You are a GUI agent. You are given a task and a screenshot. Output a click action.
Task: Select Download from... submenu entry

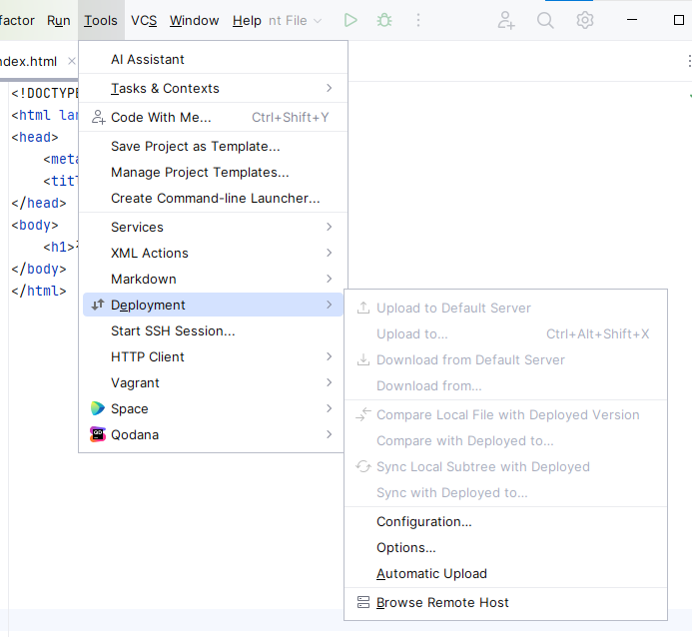(505, 386)
